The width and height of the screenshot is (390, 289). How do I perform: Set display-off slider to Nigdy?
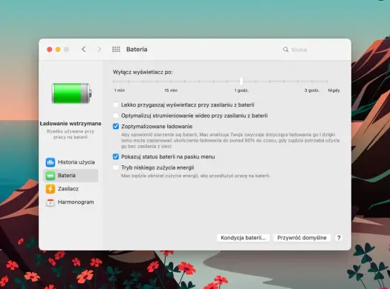327,81
